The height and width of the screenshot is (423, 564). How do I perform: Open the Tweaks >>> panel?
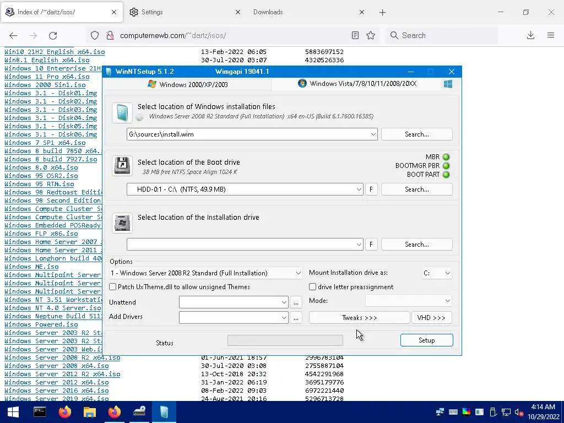click(359, 318)
